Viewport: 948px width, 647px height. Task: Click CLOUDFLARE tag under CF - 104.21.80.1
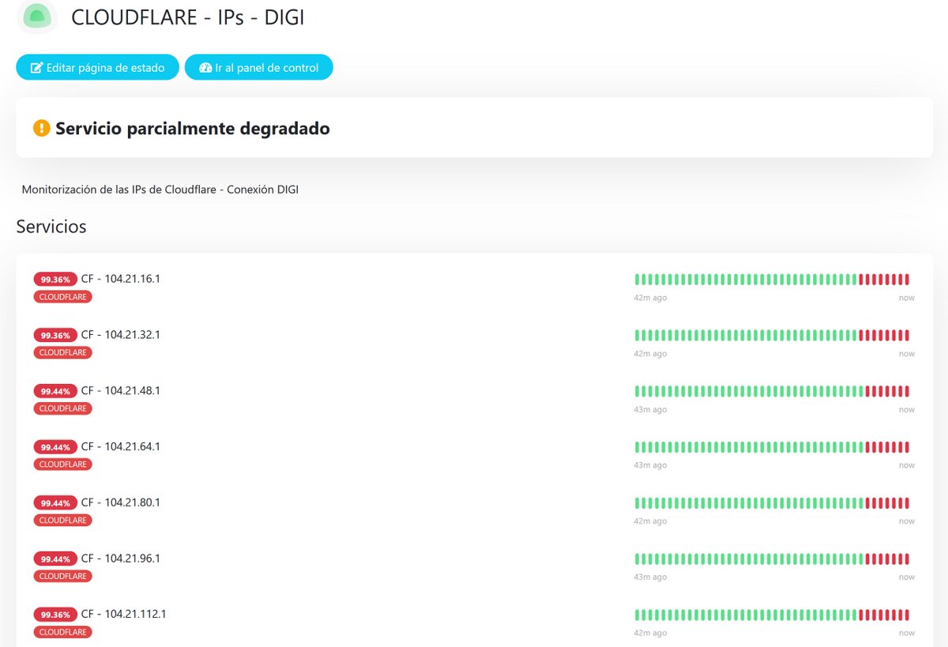pyautogui.click(x=62, y=521)
